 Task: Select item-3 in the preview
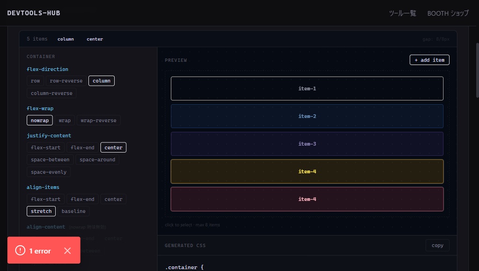pos(307,144)
